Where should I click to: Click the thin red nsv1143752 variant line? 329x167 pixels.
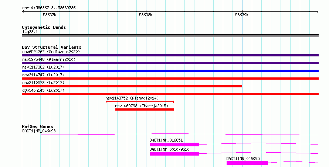pyautogui.click(x=140, y=102)
